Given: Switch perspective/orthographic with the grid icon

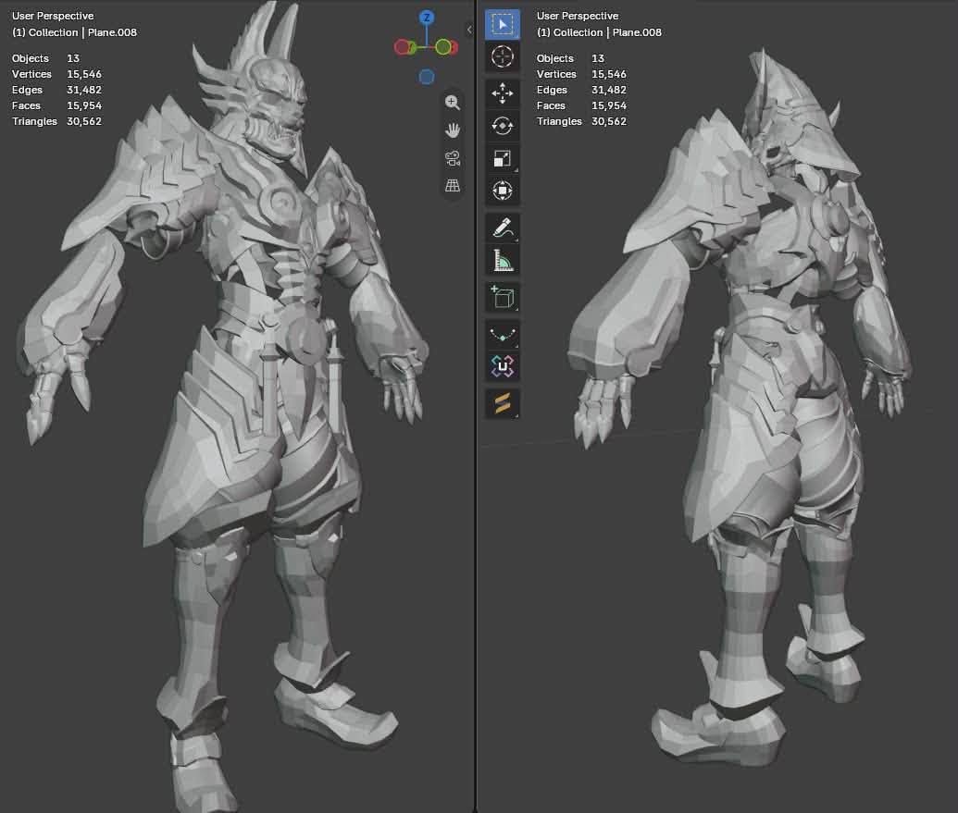Looking at the screenshot, I should [x=452, y=186].
